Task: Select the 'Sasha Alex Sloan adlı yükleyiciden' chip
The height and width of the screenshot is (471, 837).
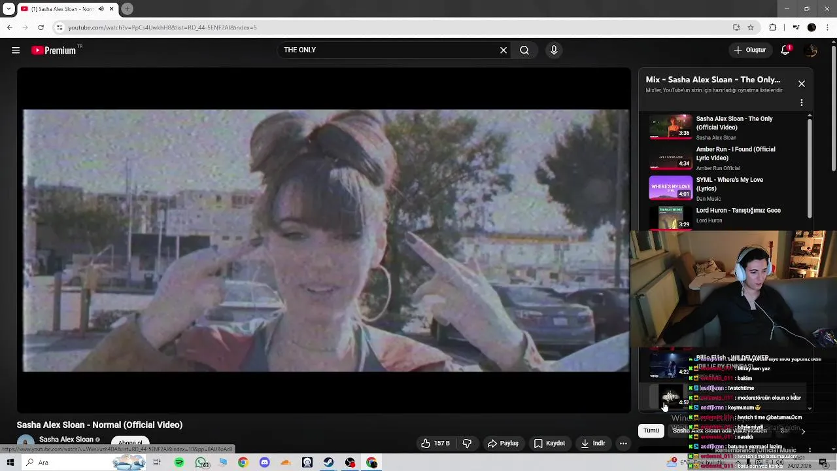Action: coord(719,430)
